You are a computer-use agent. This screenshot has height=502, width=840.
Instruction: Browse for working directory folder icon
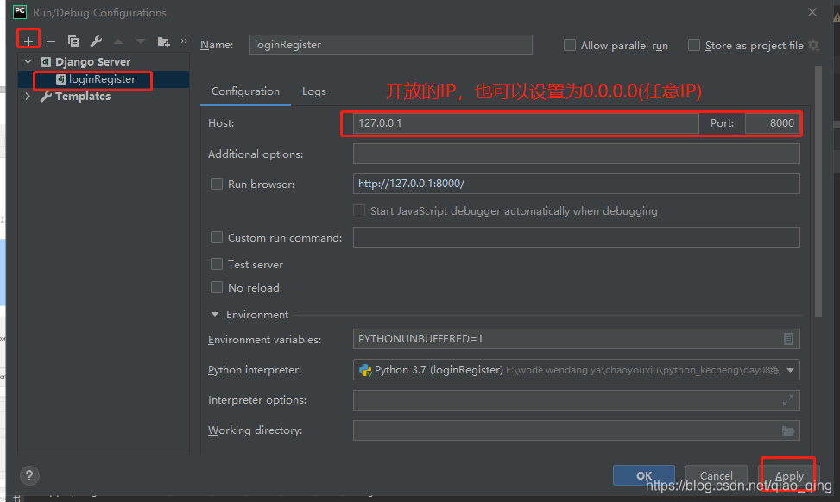click(788, 430)
